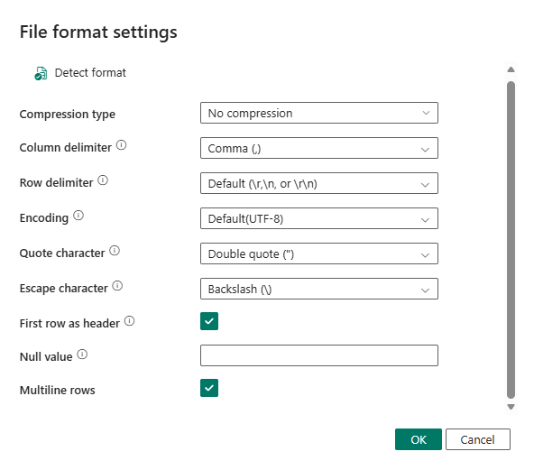Click the Compression type label
Screen dimensions: 534x470
click(68, 114)
